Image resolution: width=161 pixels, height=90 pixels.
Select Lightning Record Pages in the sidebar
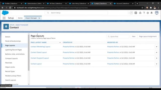[13, 50]
